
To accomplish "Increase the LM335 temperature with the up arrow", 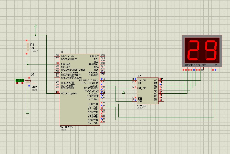I will pyautogui.click(x=23, y=83).
